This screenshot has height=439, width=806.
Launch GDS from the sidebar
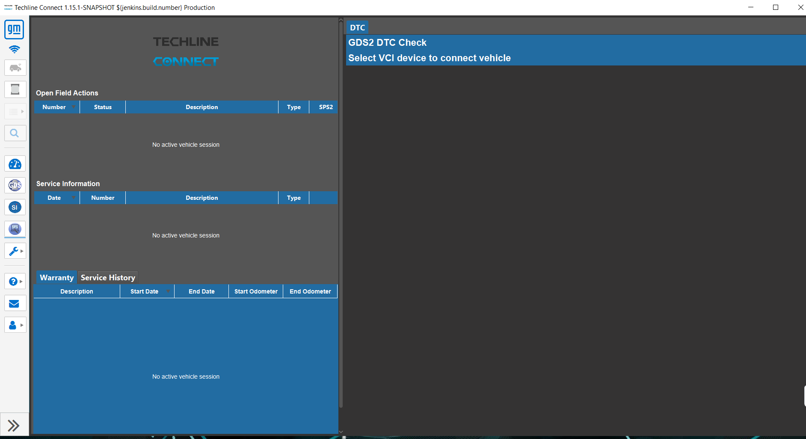point(15,185)
